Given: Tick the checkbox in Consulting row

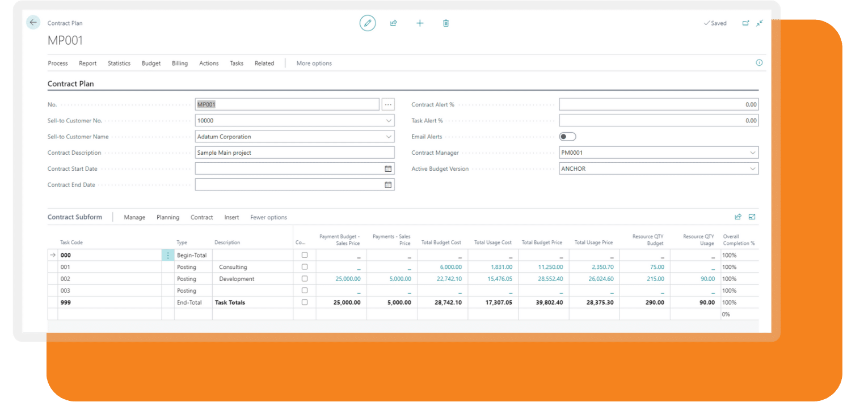Looking at the screenshot, I should (305, 267).
